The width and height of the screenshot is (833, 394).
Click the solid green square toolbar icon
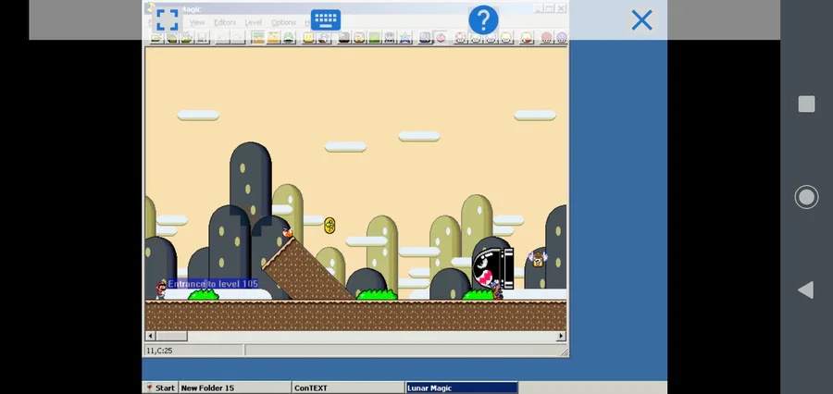click(375, 37)
